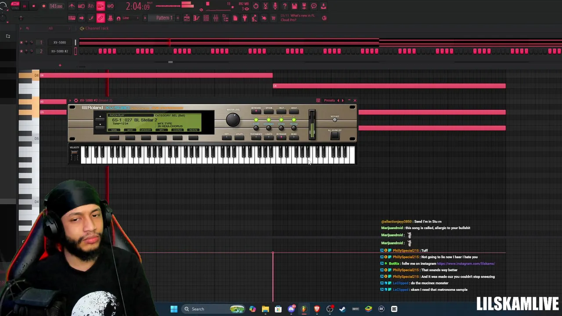Open the mixer view icon
Image resolution: width=562 pixels, height=316 pixels.
(216, 18)
